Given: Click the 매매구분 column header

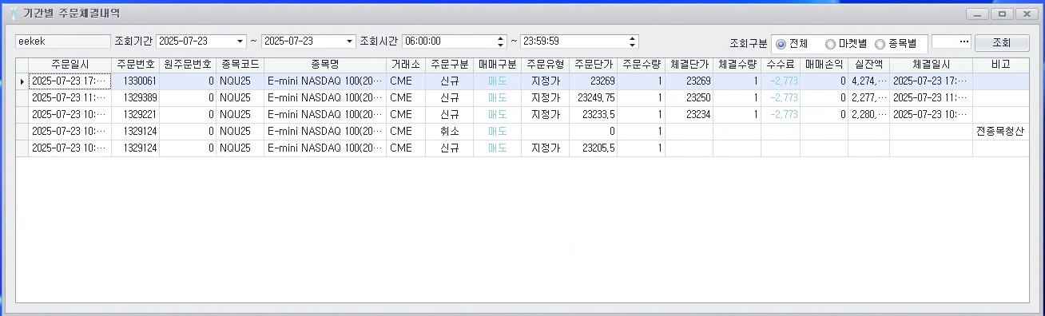Looking at the screenshot, I should (x=497, y=65).
